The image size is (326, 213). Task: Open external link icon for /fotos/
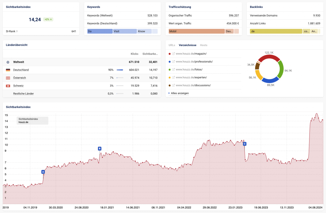pyautogui.click(x=174, y=70)
